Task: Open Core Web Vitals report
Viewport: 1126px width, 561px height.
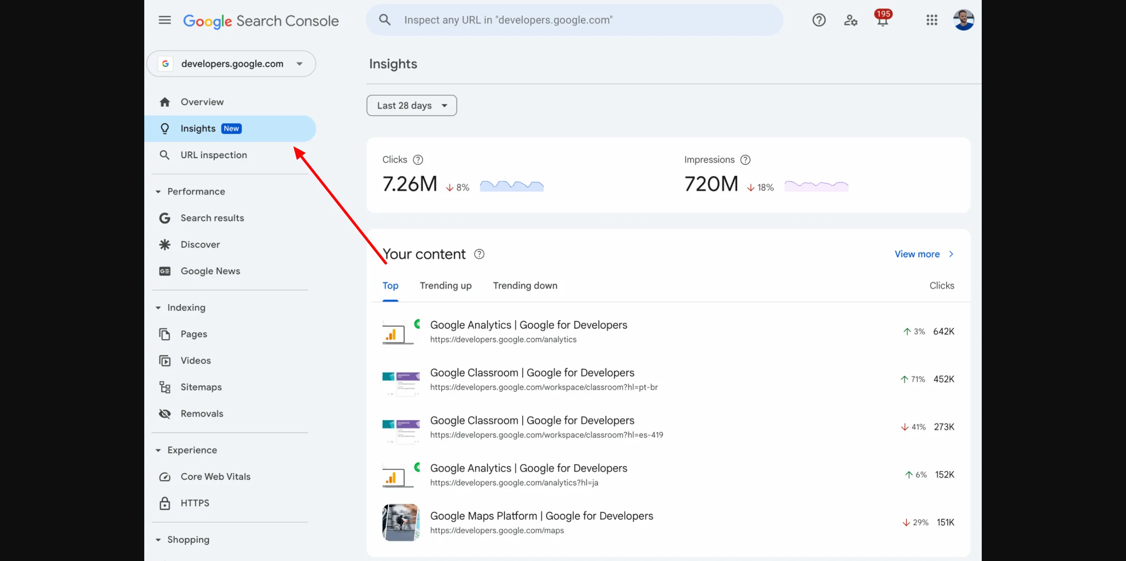Action: (x=230, y=477)
